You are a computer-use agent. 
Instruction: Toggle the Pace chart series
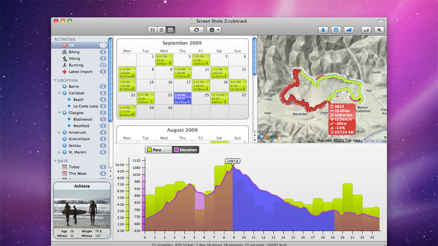pos(158,150)
